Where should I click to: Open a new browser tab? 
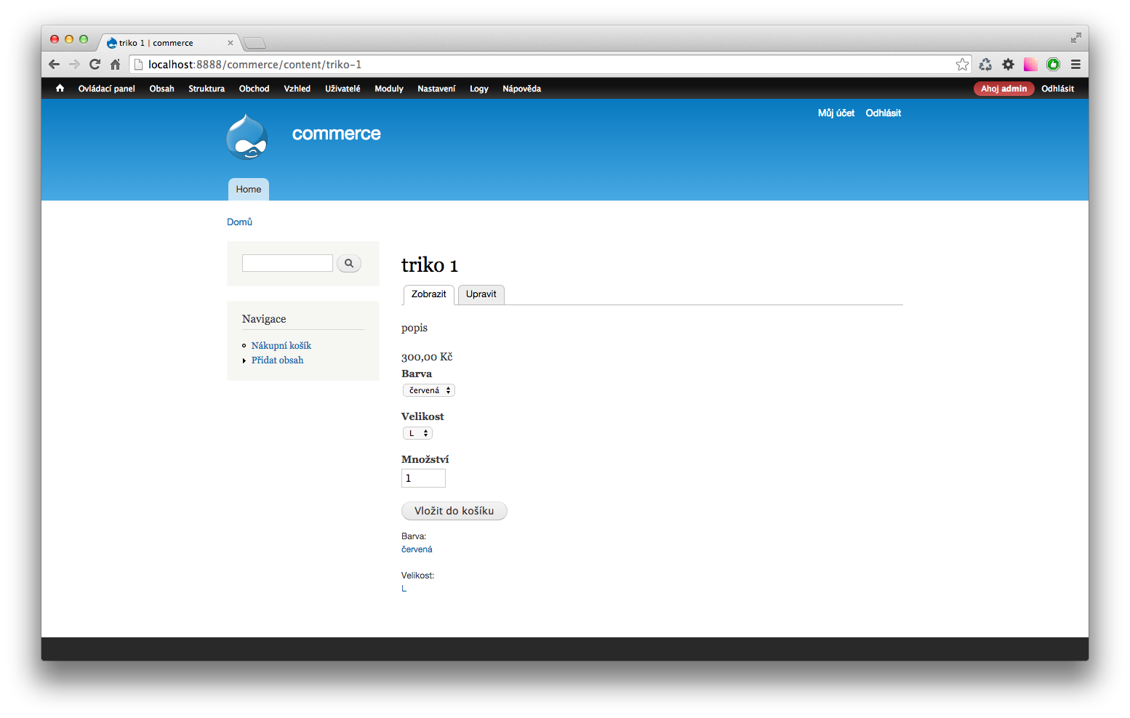click(x=254, y=43)
